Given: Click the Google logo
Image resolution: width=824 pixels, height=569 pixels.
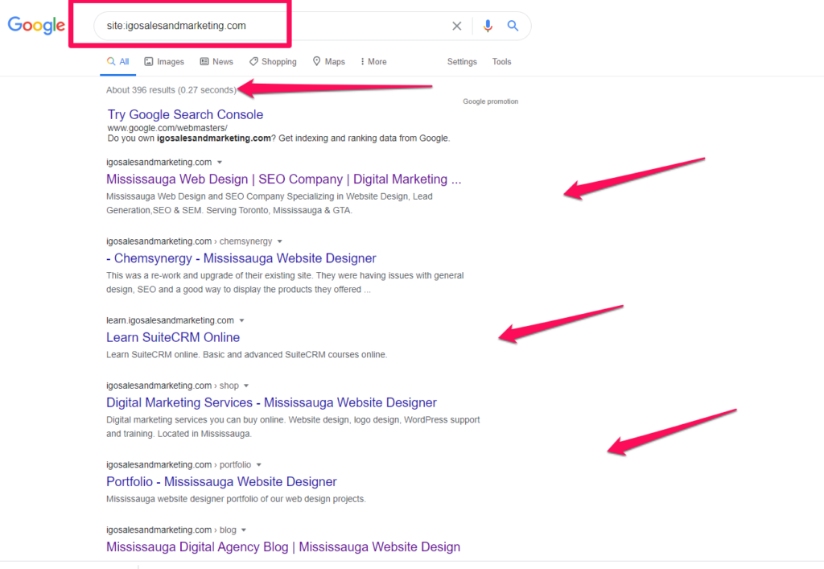Looking at the screenshot, I should click(36, 25).
